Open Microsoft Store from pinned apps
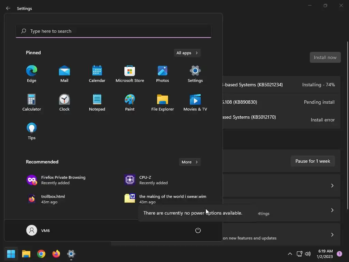The width and height of the screenshot is (349, 262). tap(130, 74)
